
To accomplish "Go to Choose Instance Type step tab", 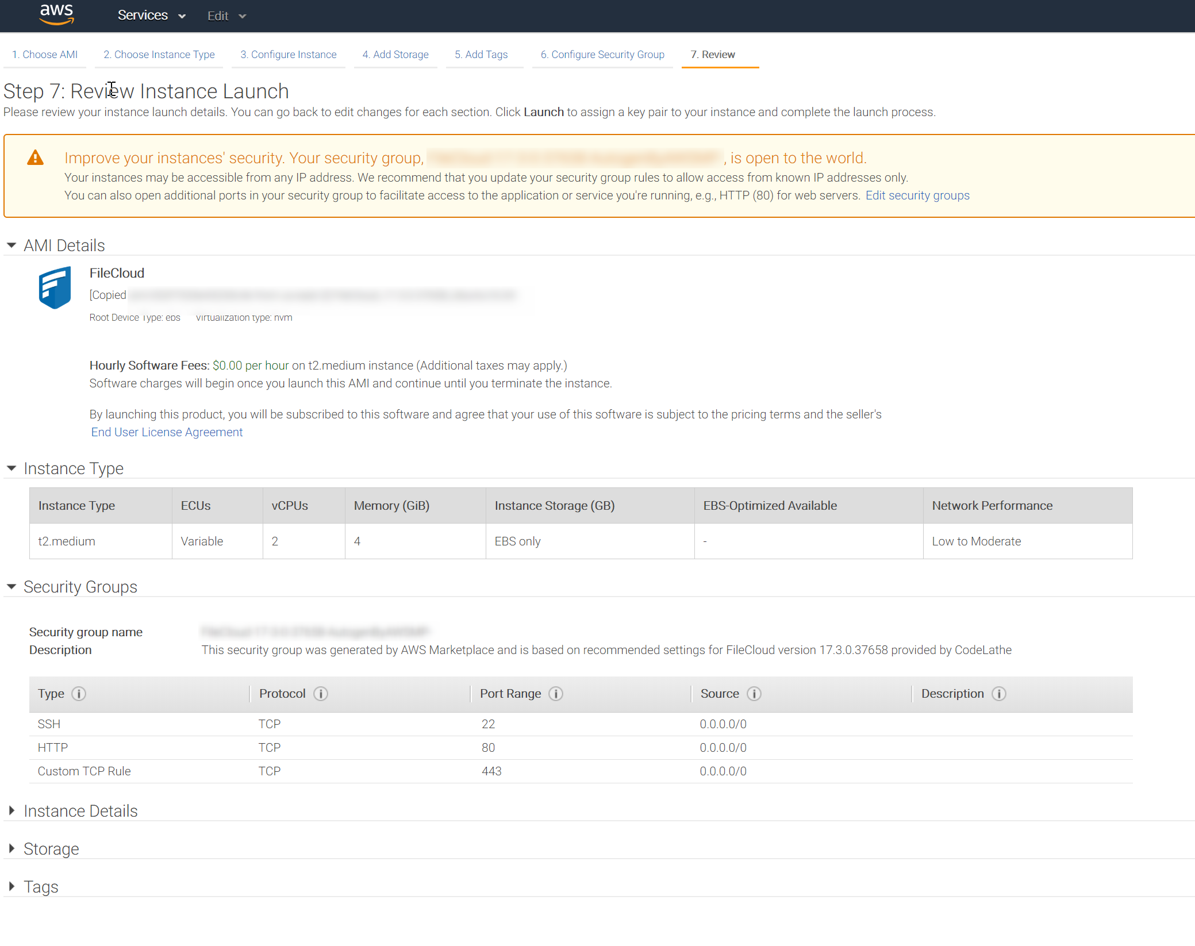I will 159,55.
